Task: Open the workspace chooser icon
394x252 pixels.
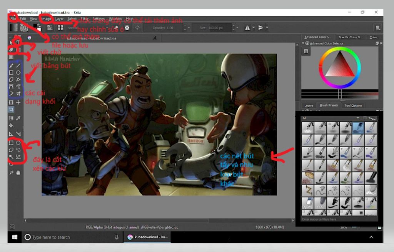Action: pos(378,28)
